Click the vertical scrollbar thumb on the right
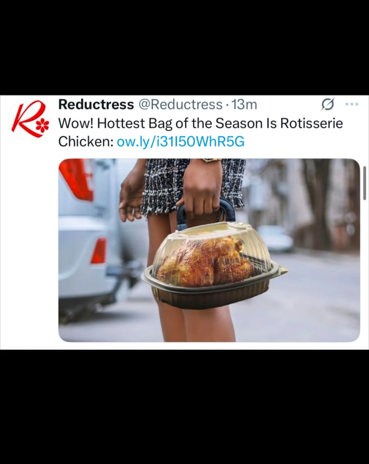Screen dimensions: 369x464 pos(365,183)
